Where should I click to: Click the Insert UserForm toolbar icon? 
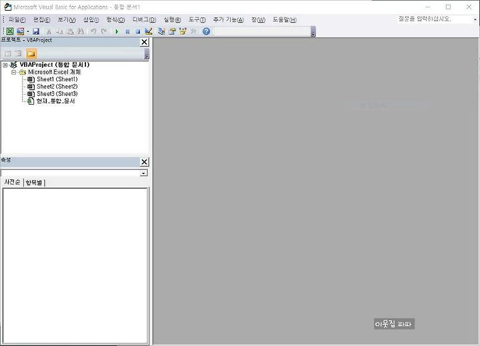(x=21, y=31)
